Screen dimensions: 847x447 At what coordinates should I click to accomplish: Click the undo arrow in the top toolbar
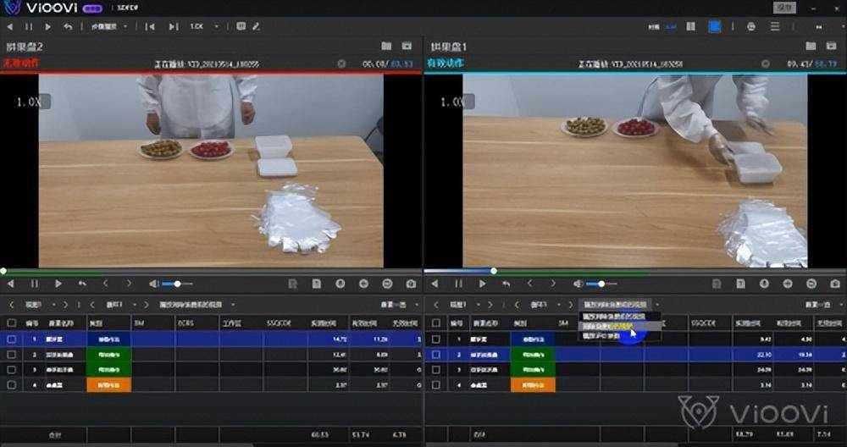68,26
